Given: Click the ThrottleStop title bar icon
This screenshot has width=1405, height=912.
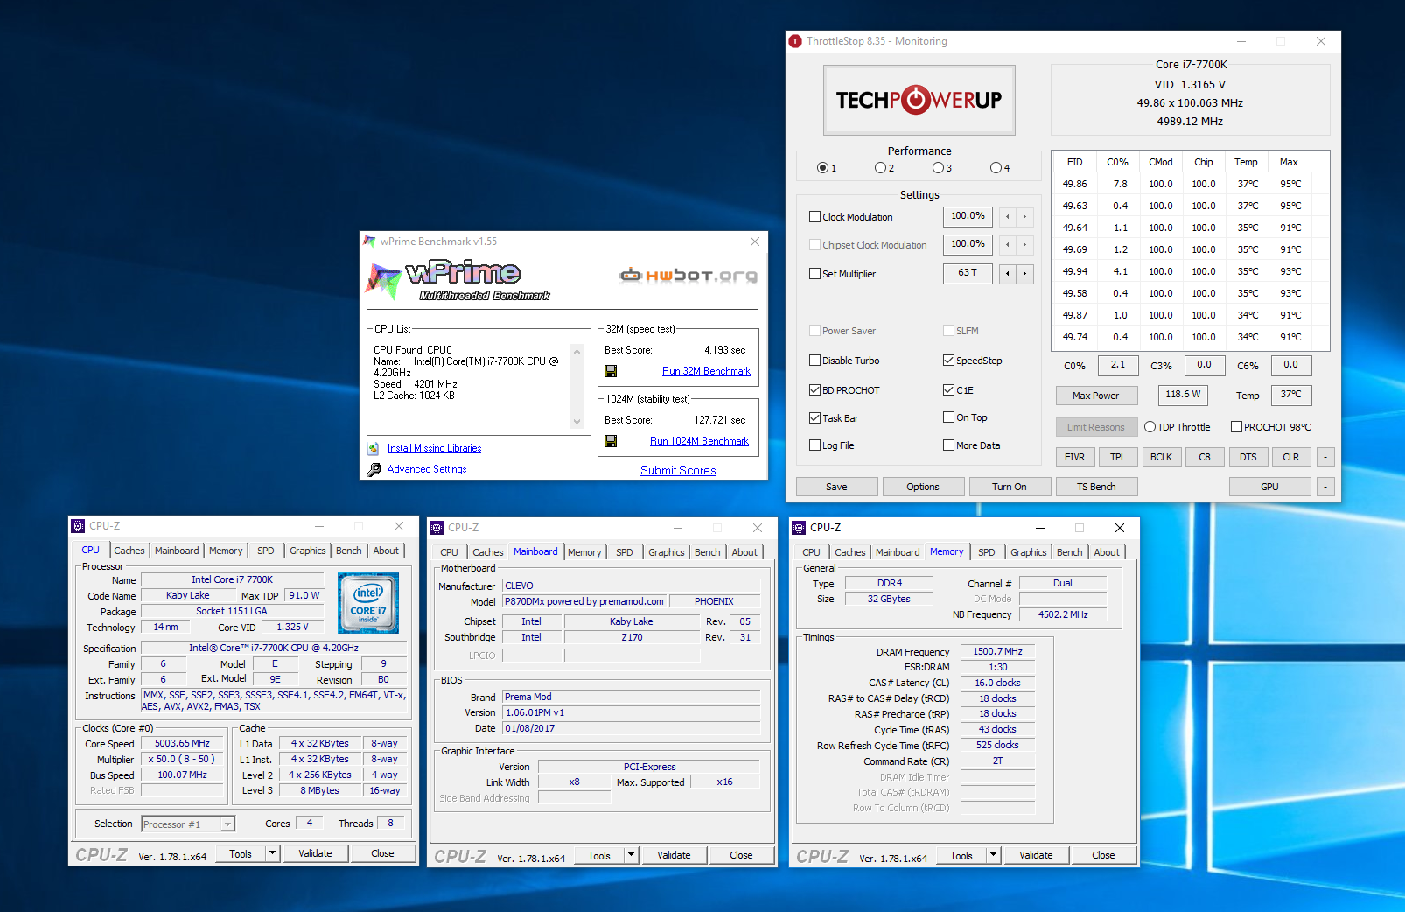Looking at the screenshot, I should coord(795,41).
